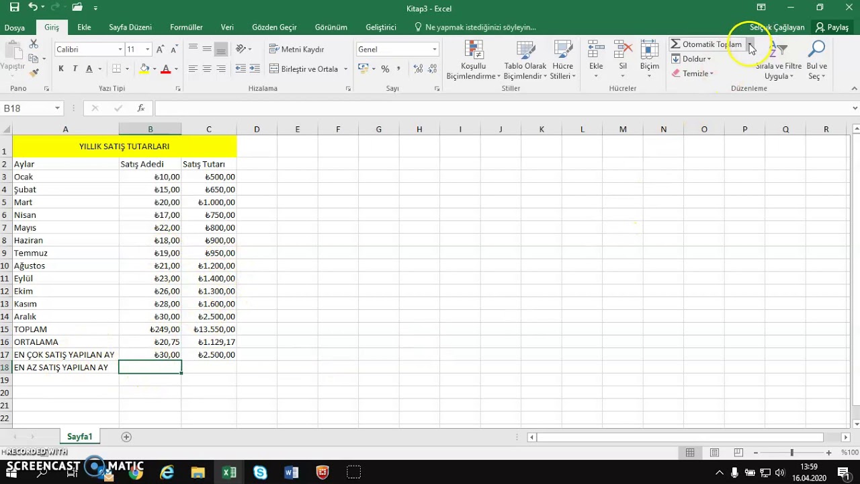
Task: Expand Otomatik Toplam dropdown arrow
Action: [750, 44]
